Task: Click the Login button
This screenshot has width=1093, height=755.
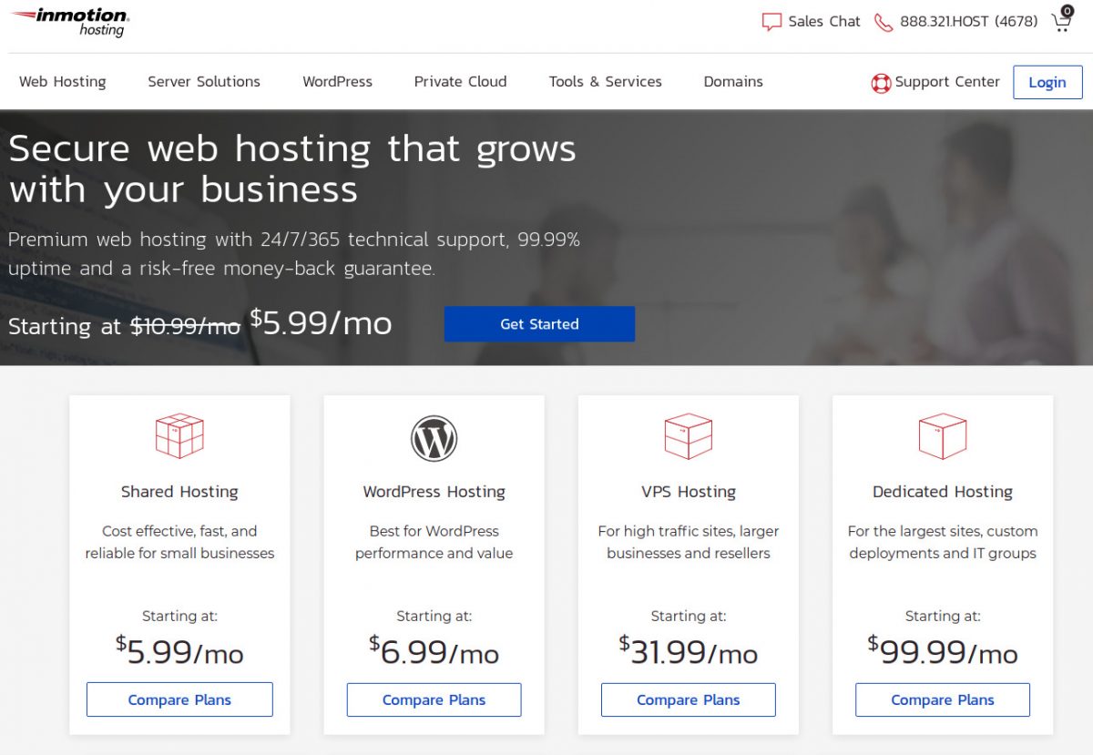Action: (x=1047, y=82)
